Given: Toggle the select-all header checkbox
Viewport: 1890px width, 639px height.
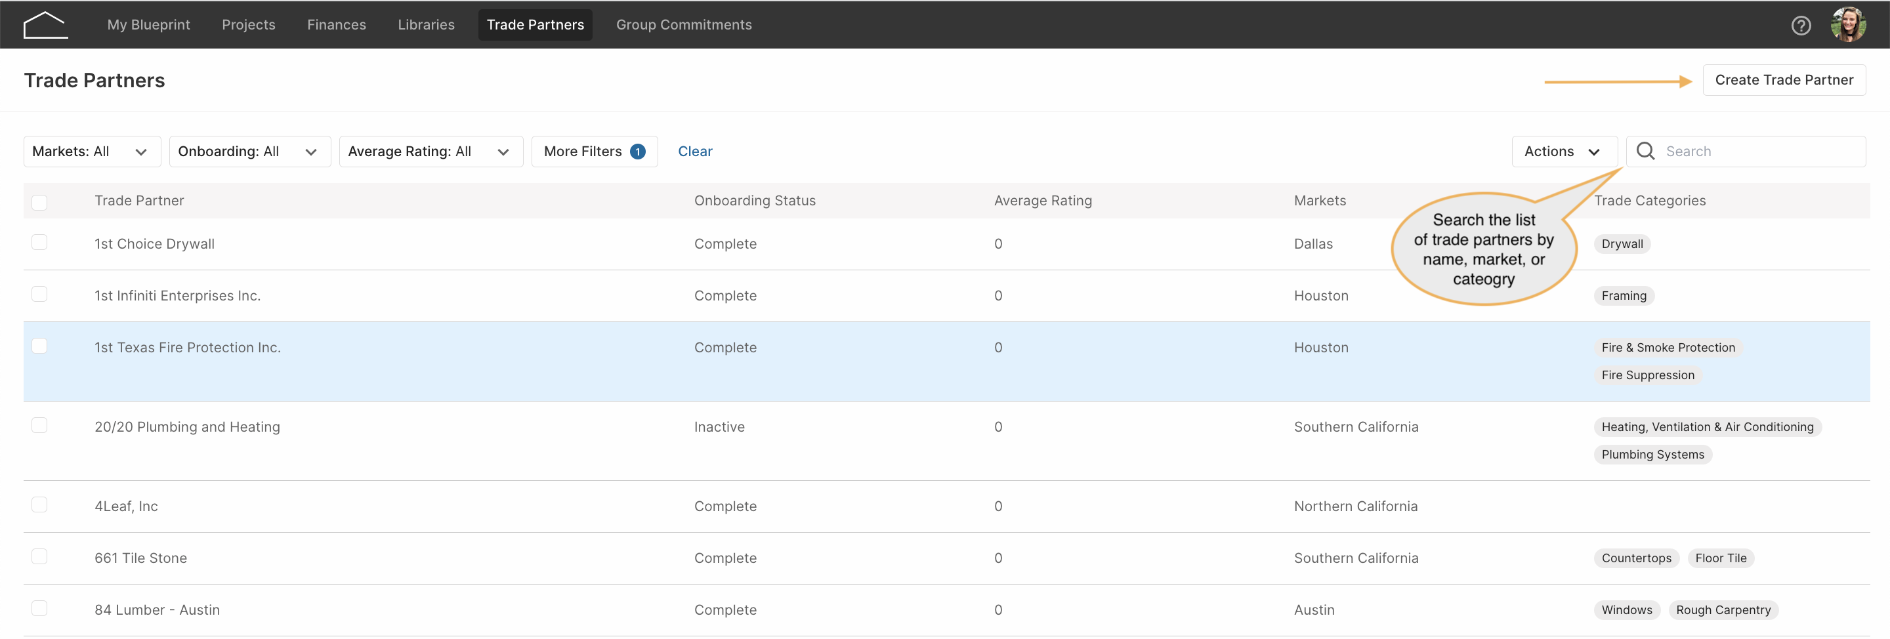Looking at the screenshot, I should (39, 203).
